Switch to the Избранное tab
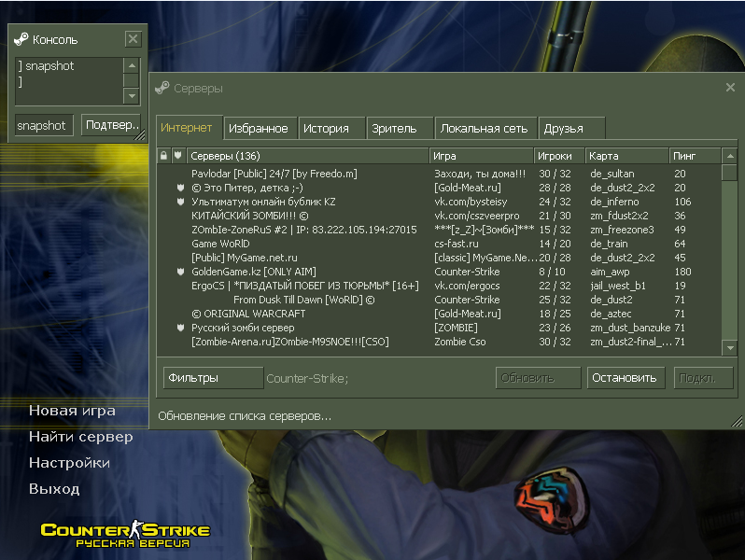This screenshot has height=560, width=745. 260,128
